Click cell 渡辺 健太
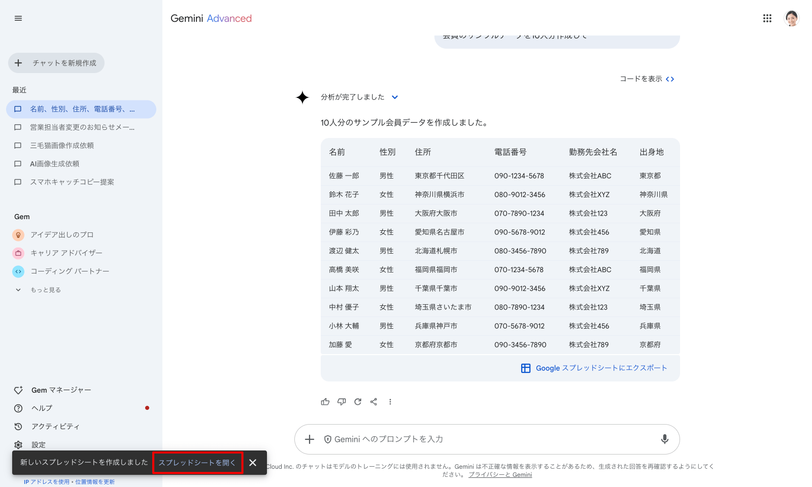The height and width of the screenshot is (487, 812). pos(344,251)
